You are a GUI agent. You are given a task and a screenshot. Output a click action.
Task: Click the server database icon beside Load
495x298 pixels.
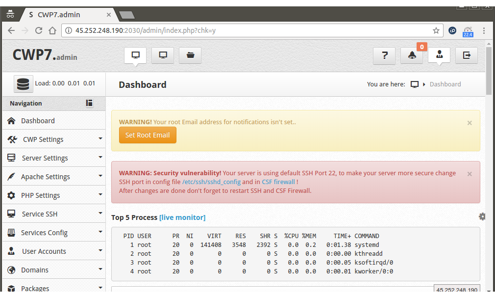tap(24, 84)
